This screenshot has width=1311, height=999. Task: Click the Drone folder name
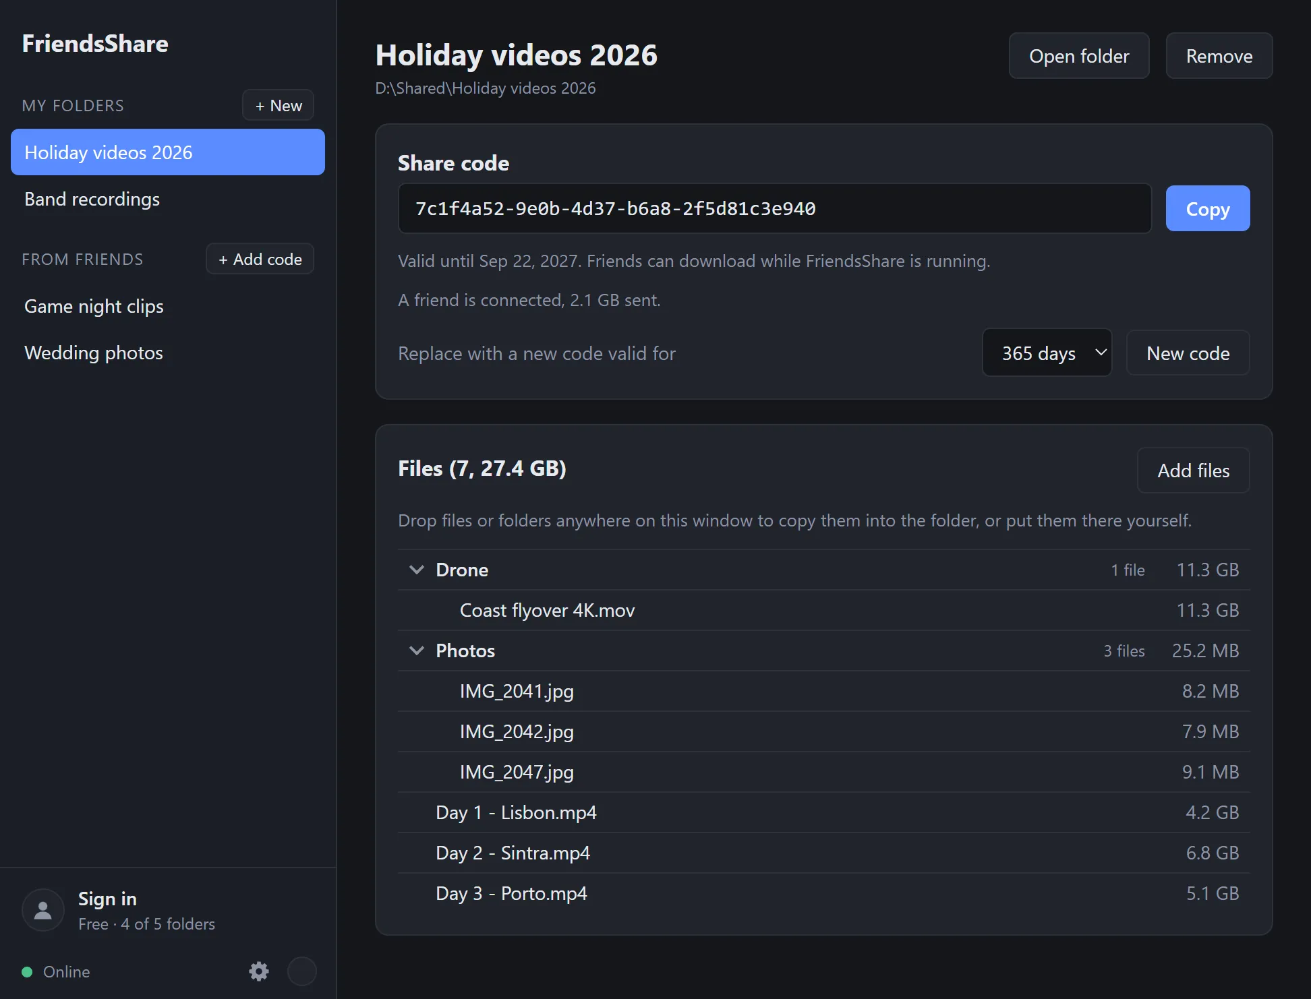pos(462,570)
